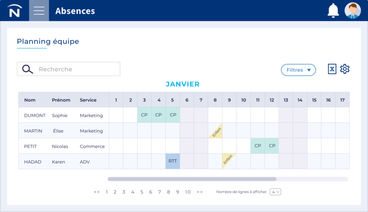Select Karen HADAD's RTT absence cell

tap(173, 162)
